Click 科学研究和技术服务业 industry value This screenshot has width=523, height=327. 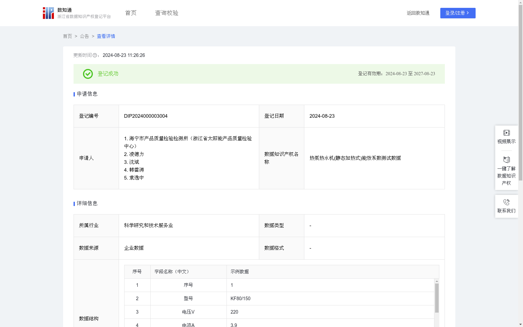point(148,225)
